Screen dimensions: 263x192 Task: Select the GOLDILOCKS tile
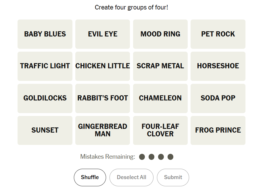(45, 98)
